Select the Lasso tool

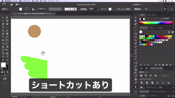tap(7, 21)
